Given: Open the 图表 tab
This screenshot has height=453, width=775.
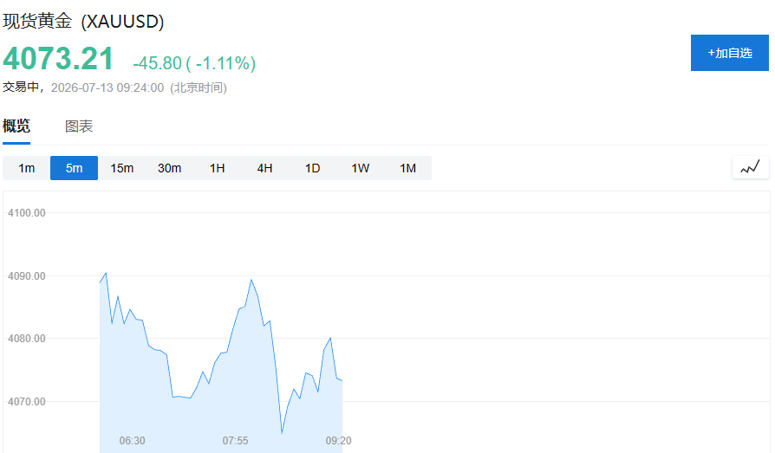Looking at the screenshot, I should point(79,126).
